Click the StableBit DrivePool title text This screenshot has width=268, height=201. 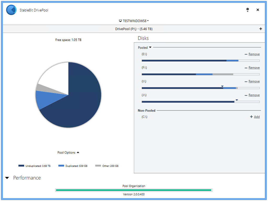point(34,10)
